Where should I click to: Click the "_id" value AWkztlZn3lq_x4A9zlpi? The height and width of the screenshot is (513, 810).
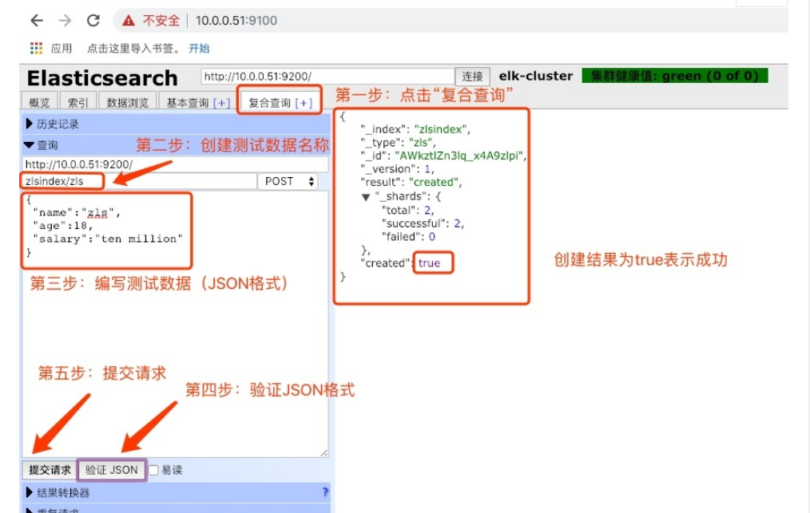(x=459, y=156)
